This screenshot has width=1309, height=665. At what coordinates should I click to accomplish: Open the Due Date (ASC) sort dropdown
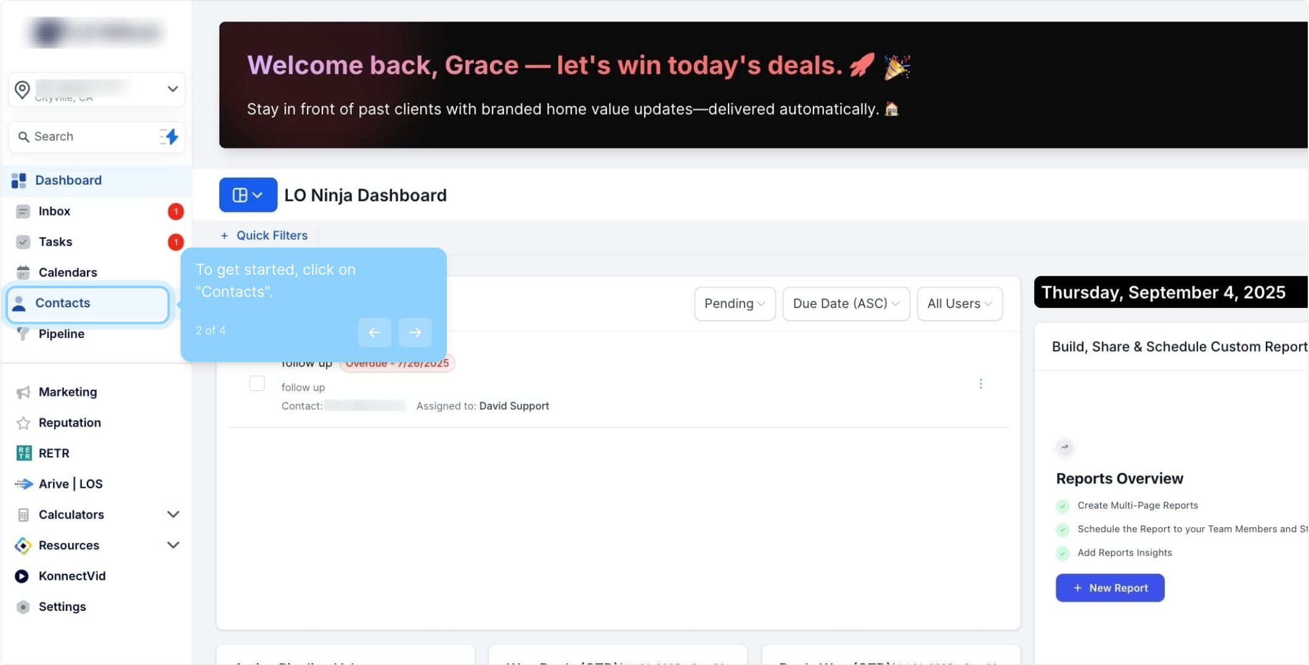(x=846, y=304)
